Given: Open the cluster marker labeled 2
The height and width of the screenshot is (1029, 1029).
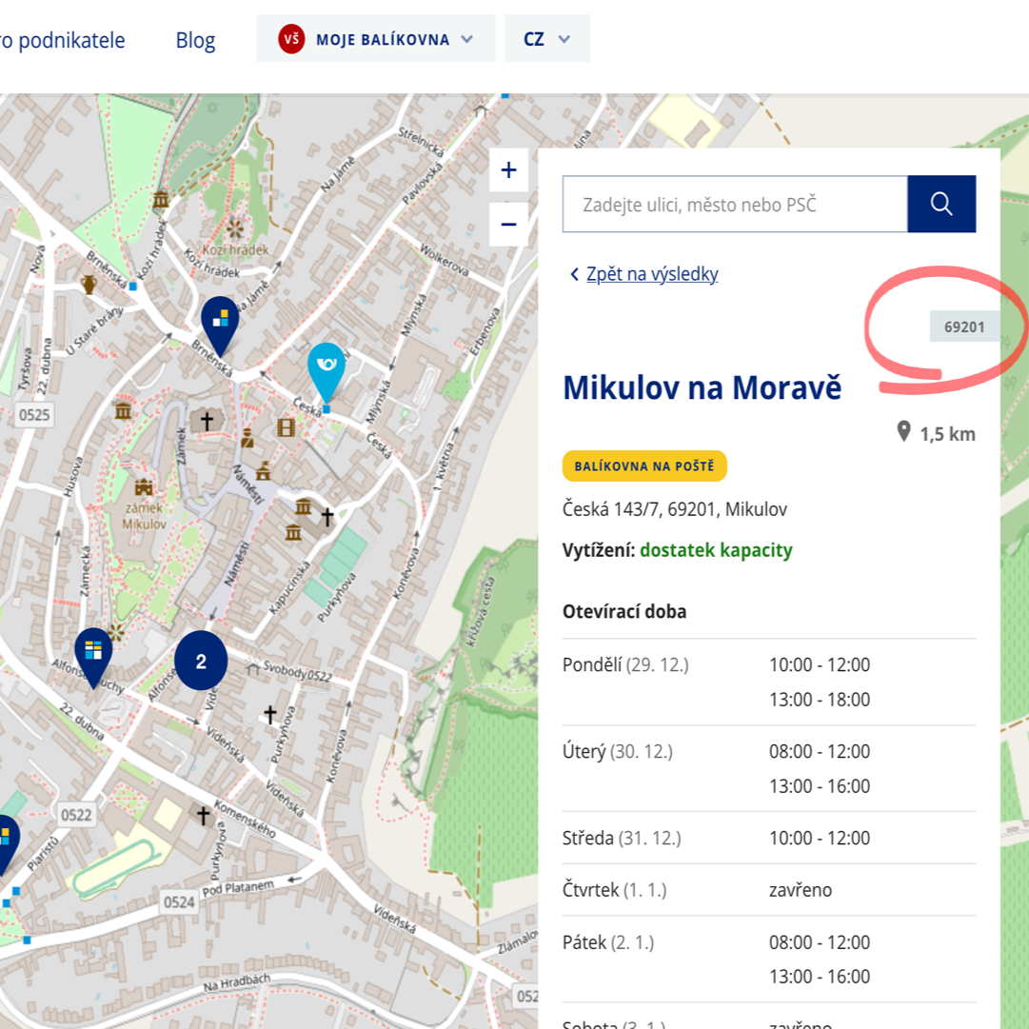Looking at the screenshot, I should click(x=201, y=661).
